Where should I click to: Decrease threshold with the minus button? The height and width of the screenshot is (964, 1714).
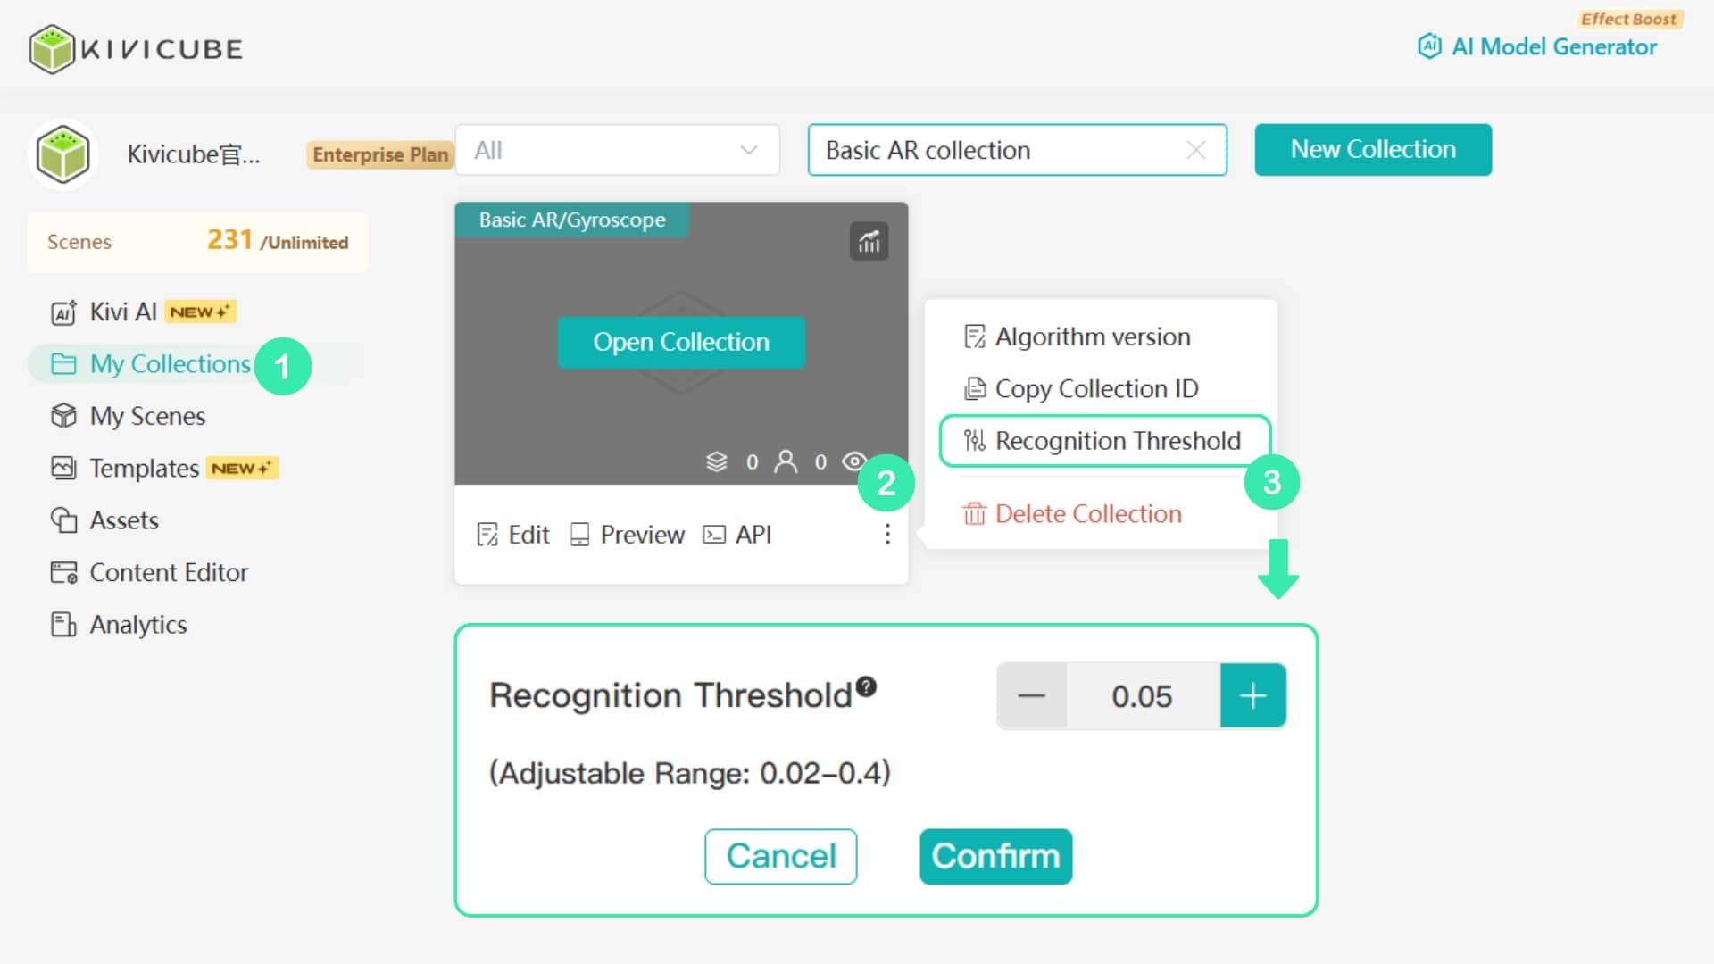click(1031, 696)
